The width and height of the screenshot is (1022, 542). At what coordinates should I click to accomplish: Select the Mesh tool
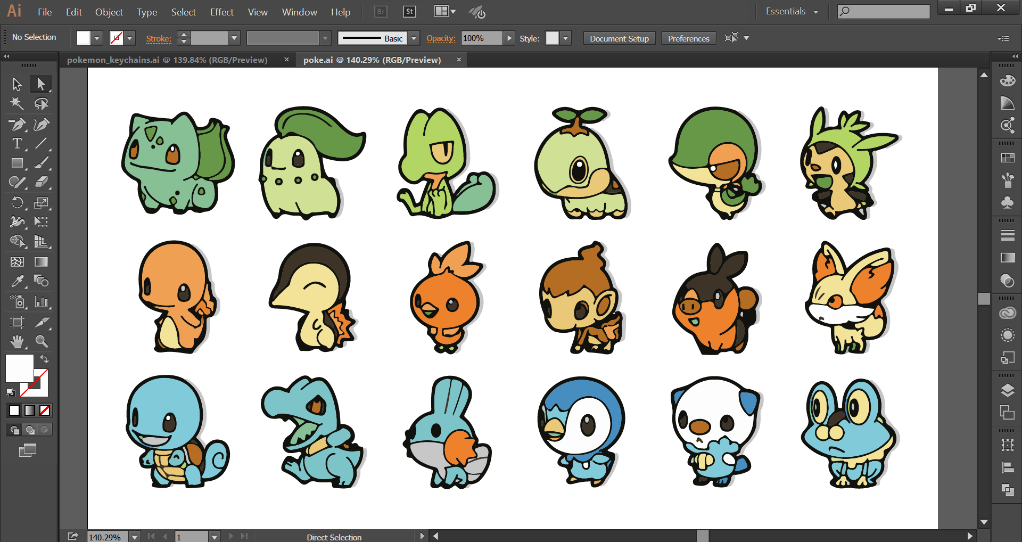click(17, 261)
